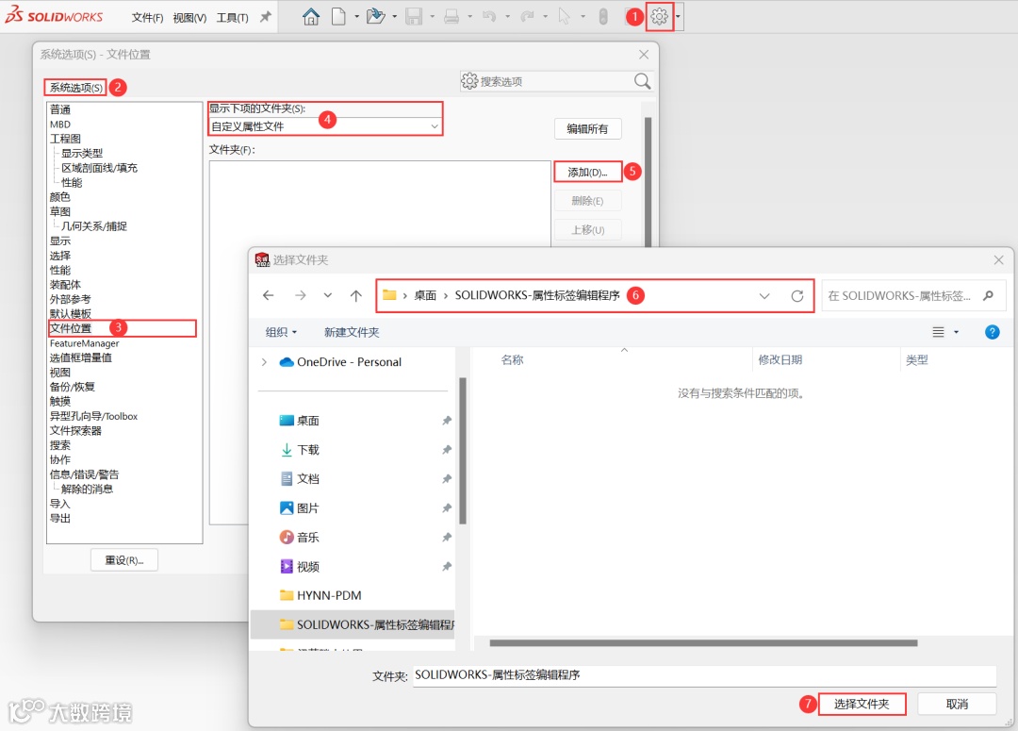Click the Undo arrow icon
This screenshot has width=1018, height=731.
489,17
